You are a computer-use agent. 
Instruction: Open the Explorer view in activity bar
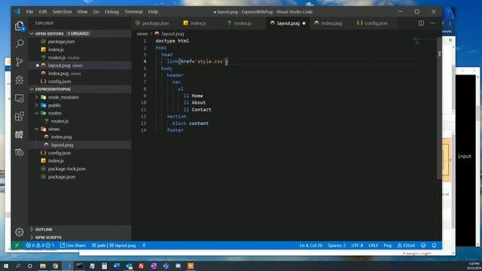click(20, 26)
